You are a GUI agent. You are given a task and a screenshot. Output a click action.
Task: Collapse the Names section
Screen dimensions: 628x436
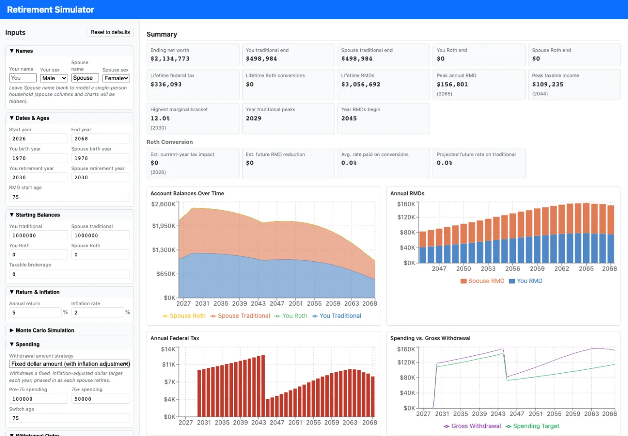pos(70,51)
